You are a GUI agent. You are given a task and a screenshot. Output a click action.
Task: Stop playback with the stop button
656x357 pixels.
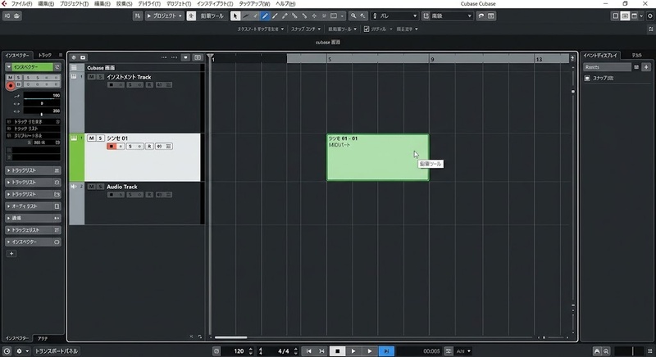coord(338,351)
